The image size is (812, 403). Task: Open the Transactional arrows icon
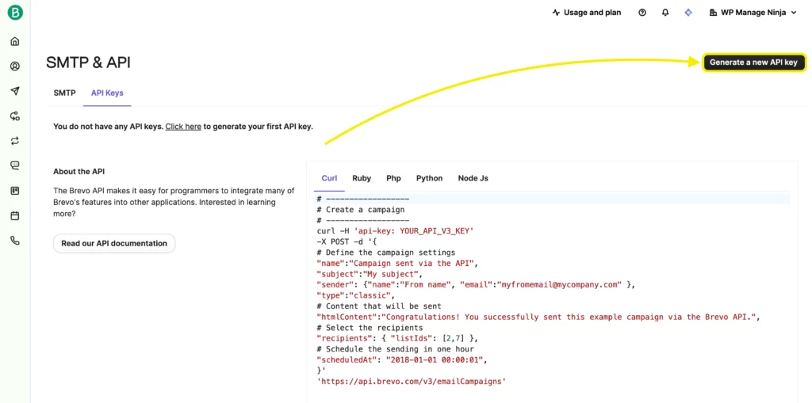[15, 141]
